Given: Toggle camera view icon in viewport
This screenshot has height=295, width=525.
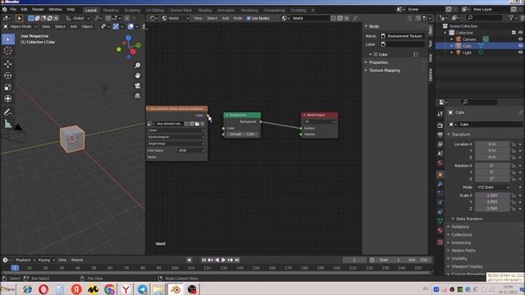Looking at the screenshot, I should (138, 86).
